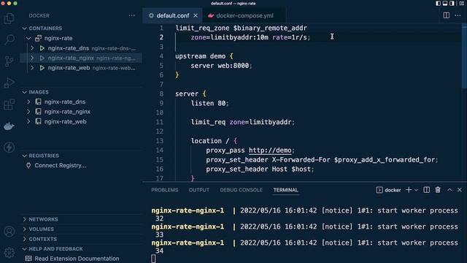Toggle primary sidebar layout icon in title bar
This screenshot has height=263, width=467.
pyautogui.click(x=438, y=3)
